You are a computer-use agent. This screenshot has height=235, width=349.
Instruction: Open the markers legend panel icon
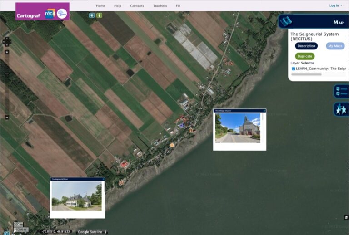[x=341, y=91]
